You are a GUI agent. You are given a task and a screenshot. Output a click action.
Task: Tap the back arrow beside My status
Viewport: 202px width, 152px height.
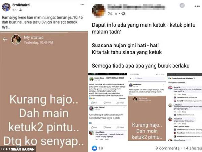5,39
